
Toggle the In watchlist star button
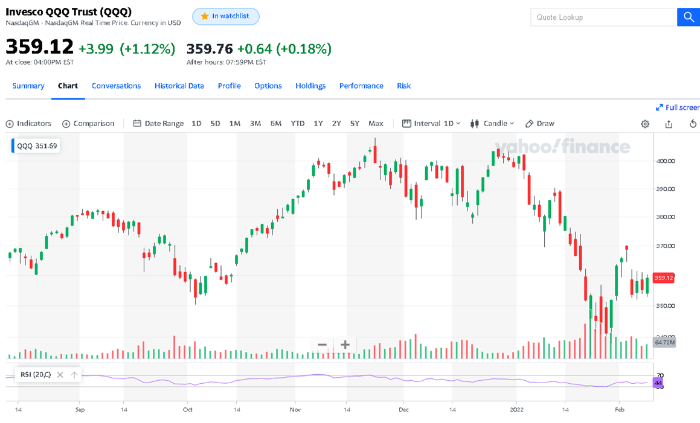[226, 16]
